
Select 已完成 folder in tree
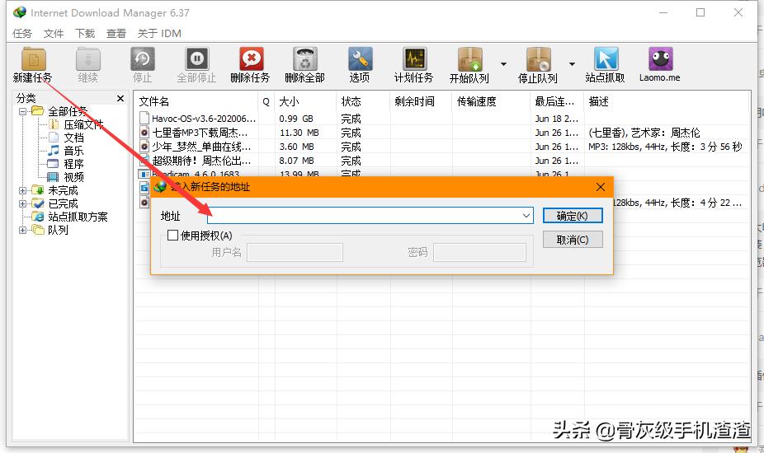[63, 203]
